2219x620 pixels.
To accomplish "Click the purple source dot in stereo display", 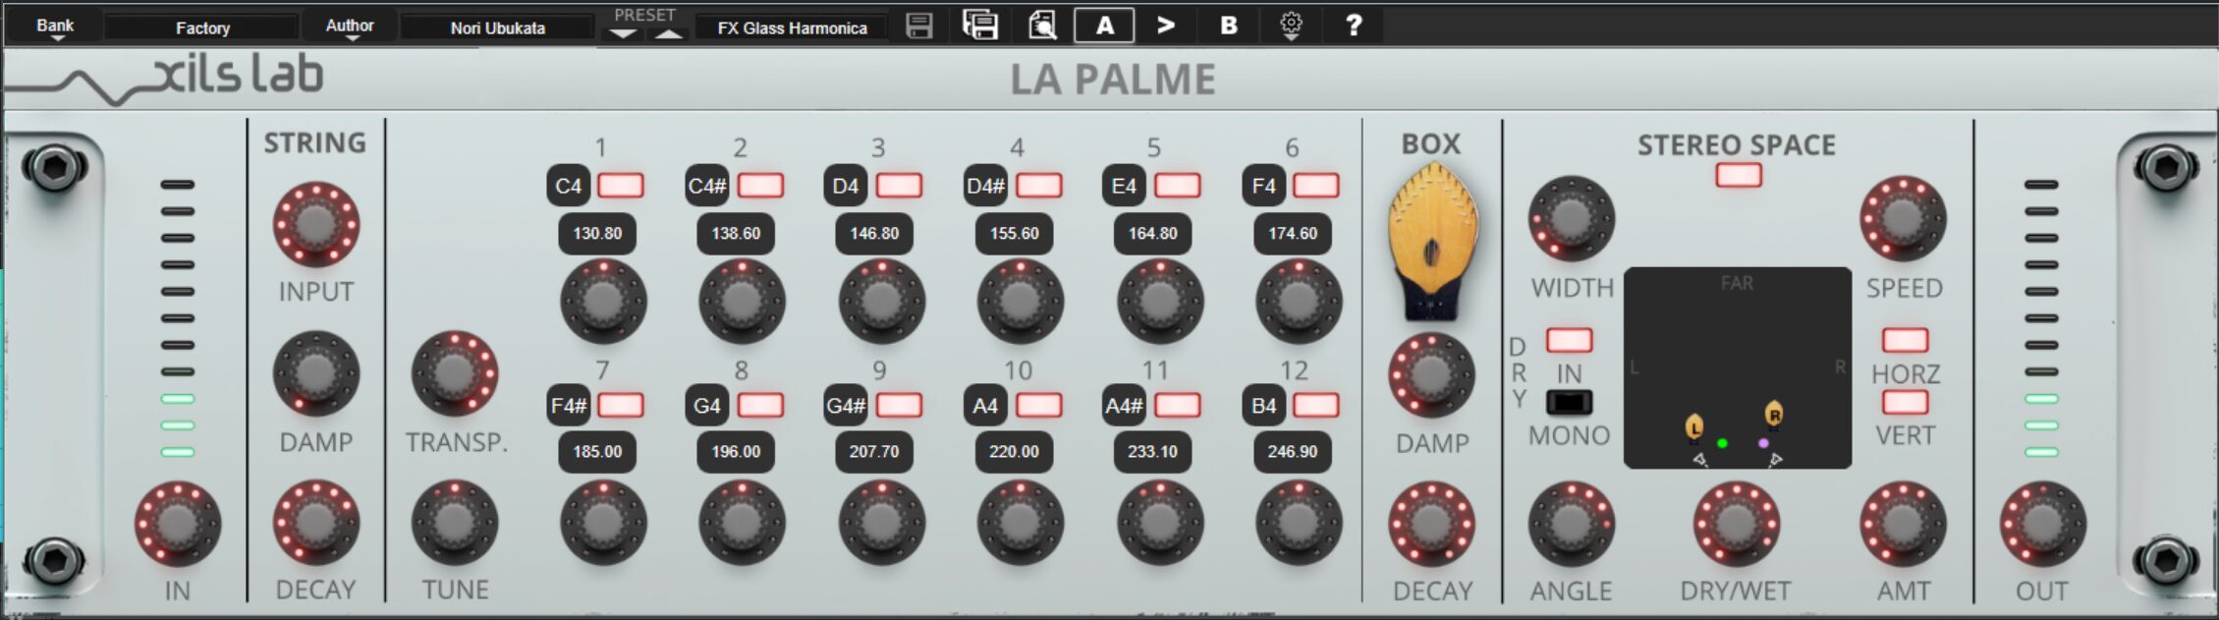I will [x=1763, y=444].
